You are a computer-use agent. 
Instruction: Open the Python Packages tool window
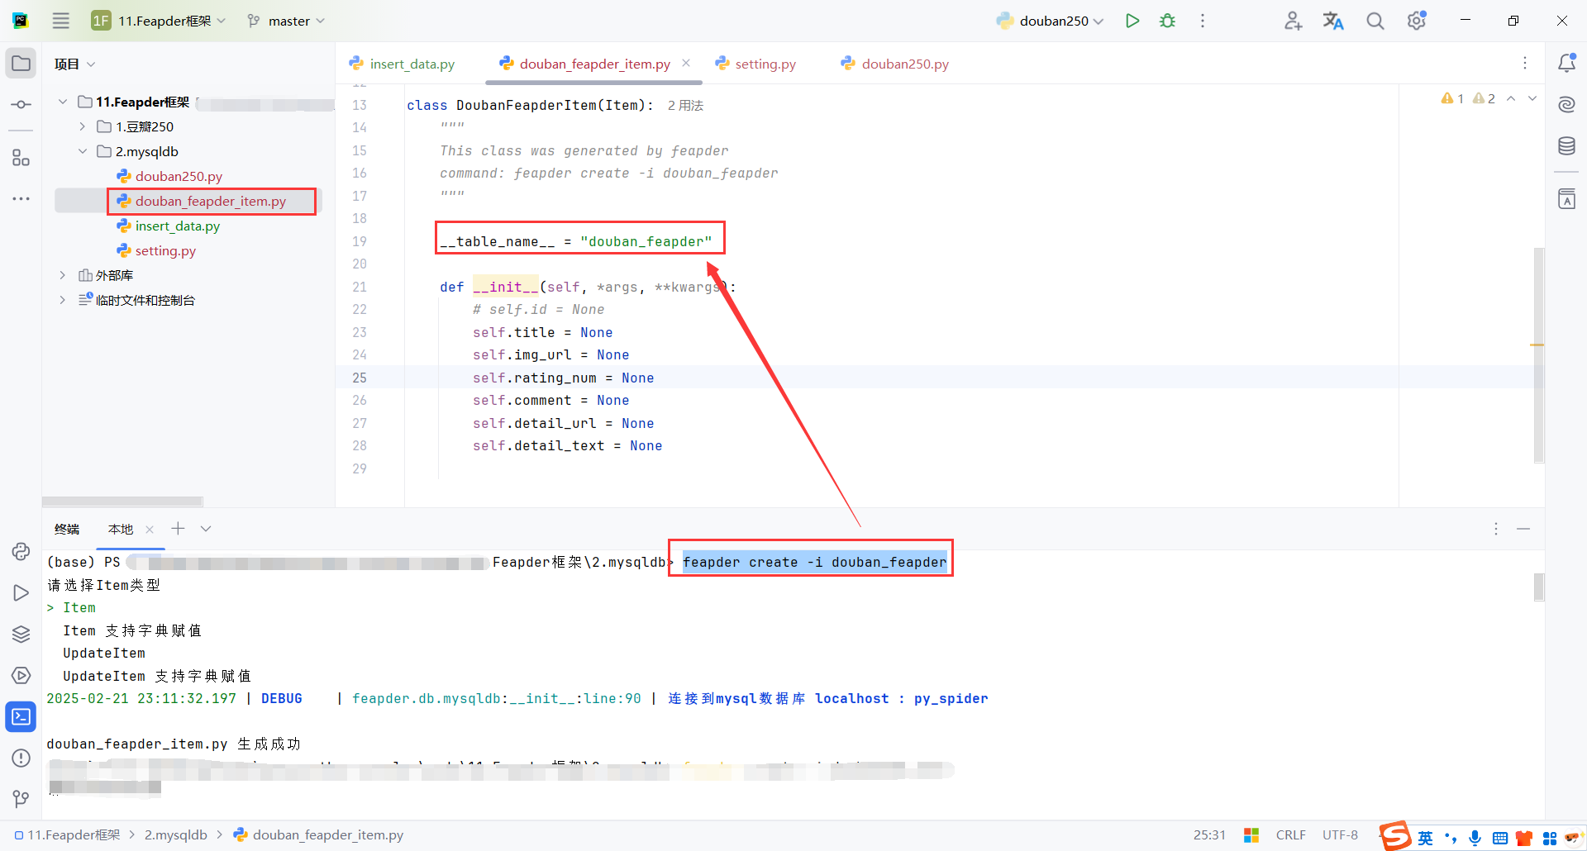[x=21, y=634]
